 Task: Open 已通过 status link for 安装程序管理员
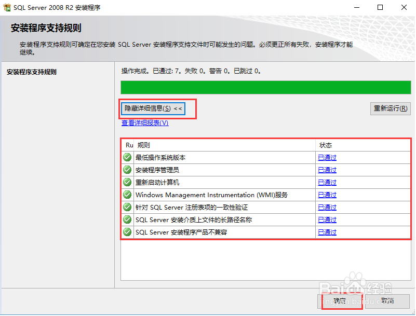coord(327,170)
